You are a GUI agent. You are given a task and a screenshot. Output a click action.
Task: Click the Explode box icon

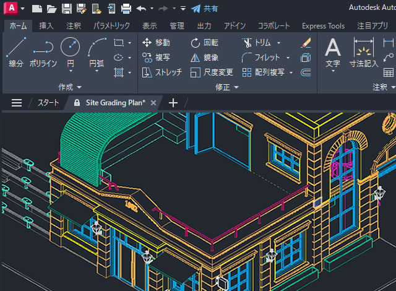pyautogui.click(x=306, y=58)
